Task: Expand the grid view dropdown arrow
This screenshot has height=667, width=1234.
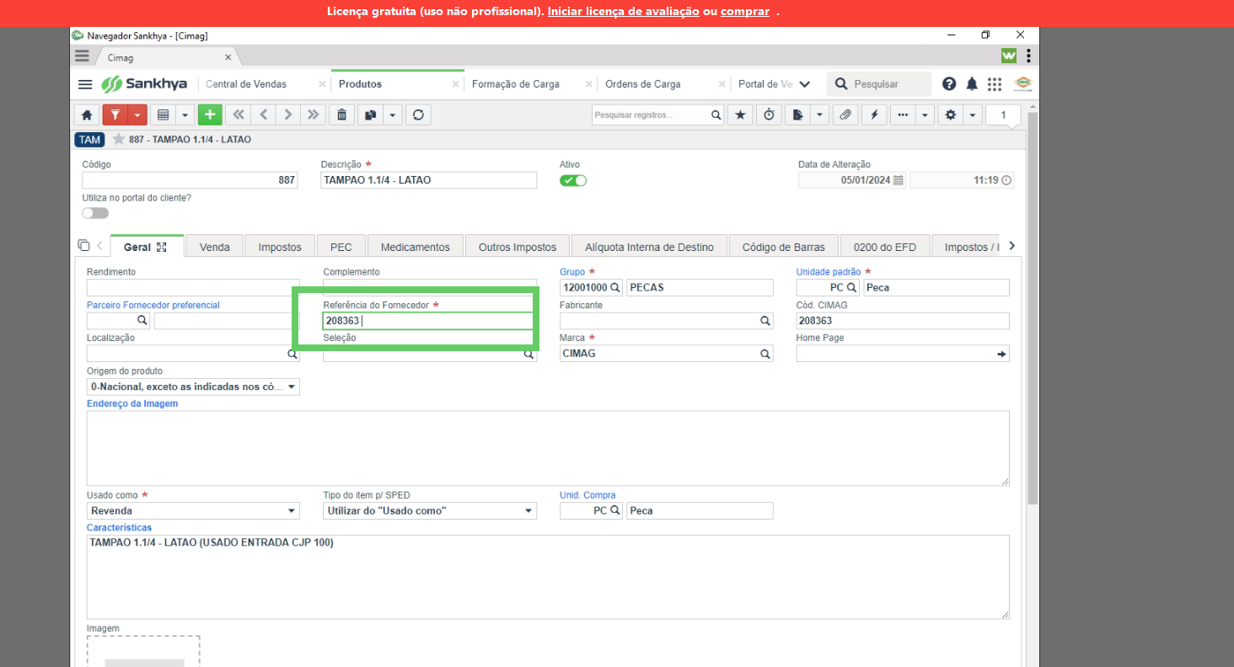Action: [185, 115]
